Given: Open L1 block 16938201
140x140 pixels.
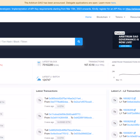Looking at the screenshot, I should 128,133.
